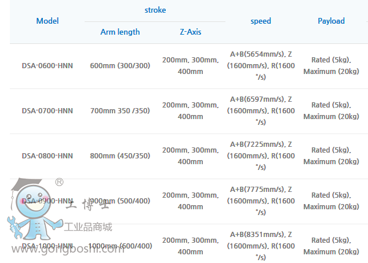Click the A+B(7775mm/s) speed cell
368x263 pixels.
[261, 201]
